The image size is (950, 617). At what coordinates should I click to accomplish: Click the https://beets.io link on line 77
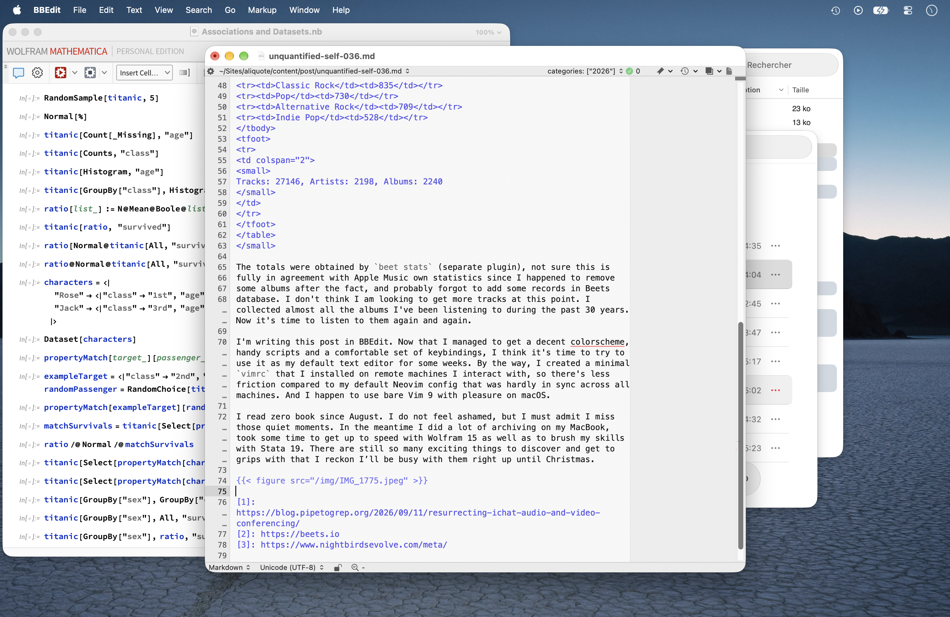(300, 534)
